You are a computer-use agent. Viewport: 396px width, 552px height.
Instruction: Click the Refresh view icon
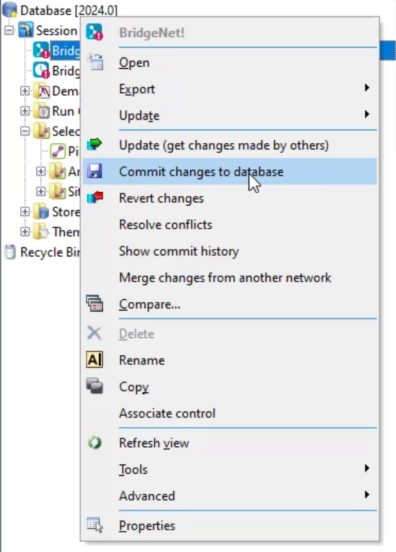click(95, 443)
